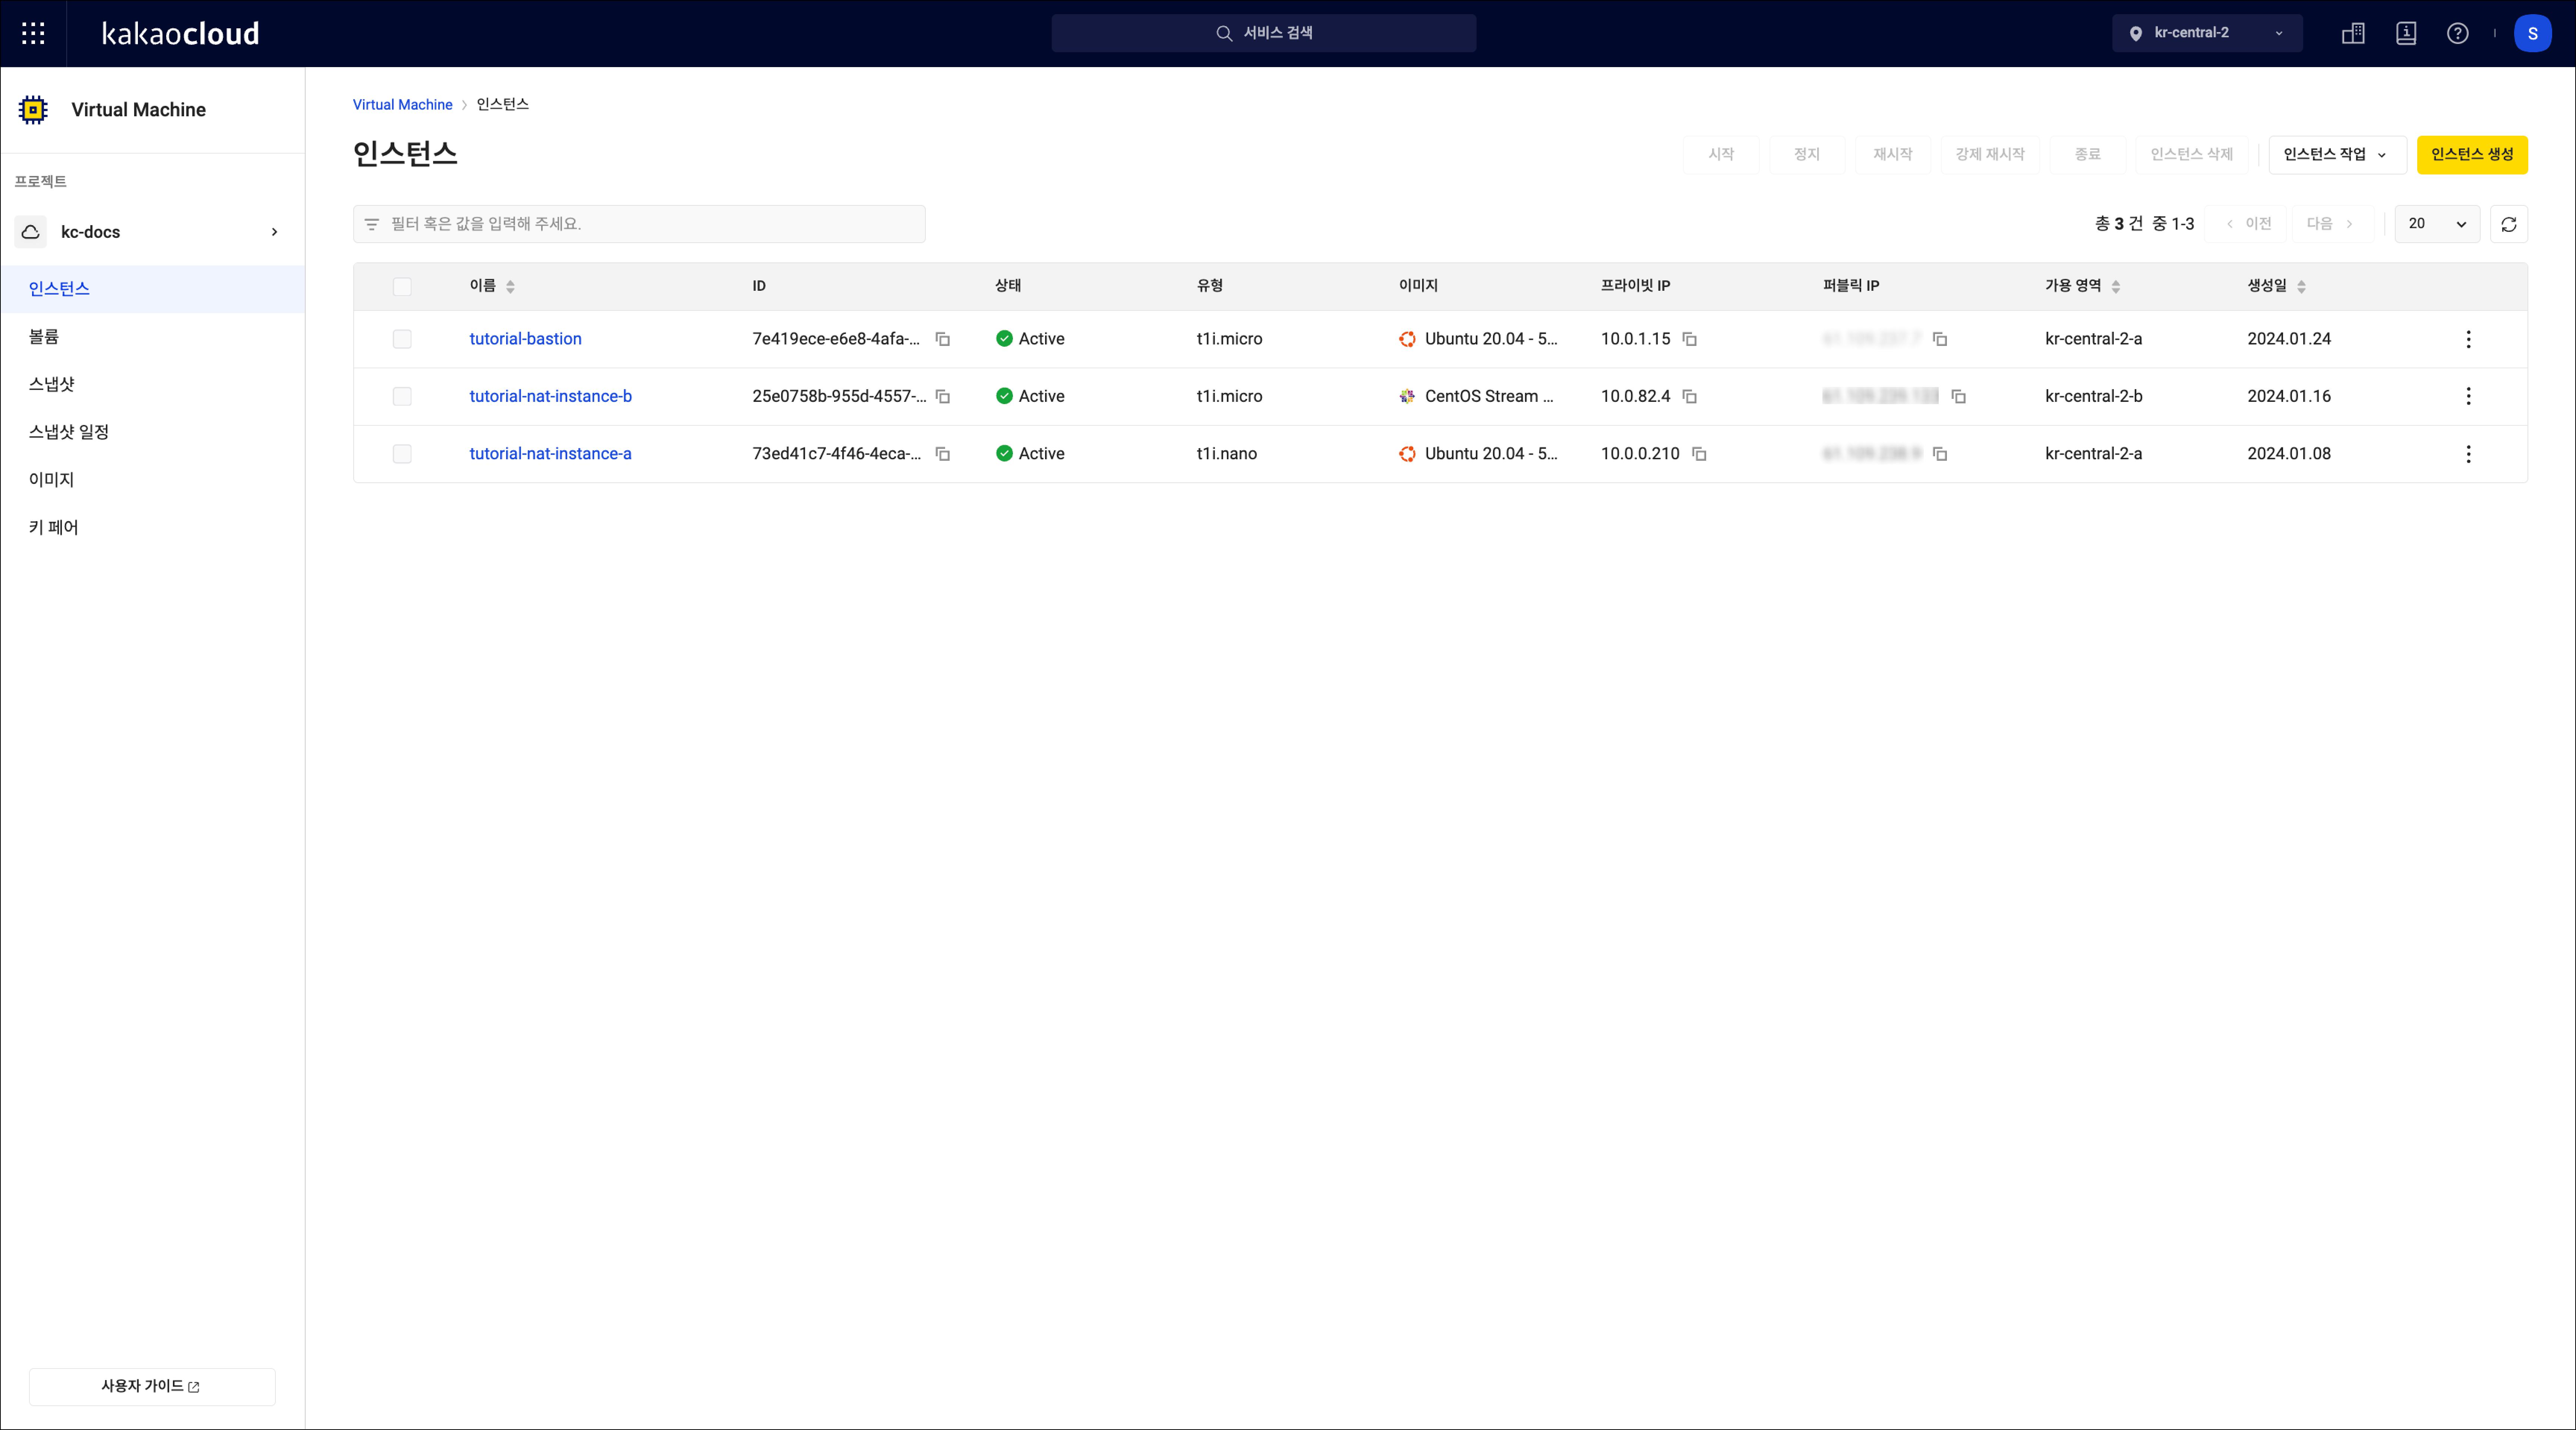
Task: Open 인스턴스 in the sidebar
Action: pyautogui.click(x=152, y=288)
